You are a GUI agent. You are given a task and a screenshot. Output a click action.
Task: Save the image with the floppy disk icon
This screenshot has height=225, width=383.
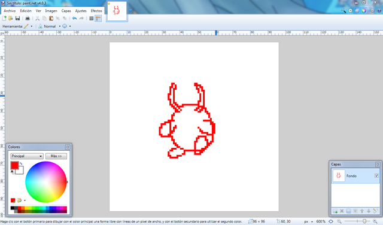17,19
